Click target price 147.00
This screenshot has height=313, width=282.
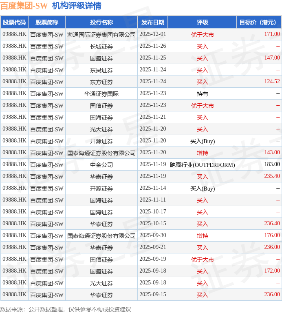point(272,58)
